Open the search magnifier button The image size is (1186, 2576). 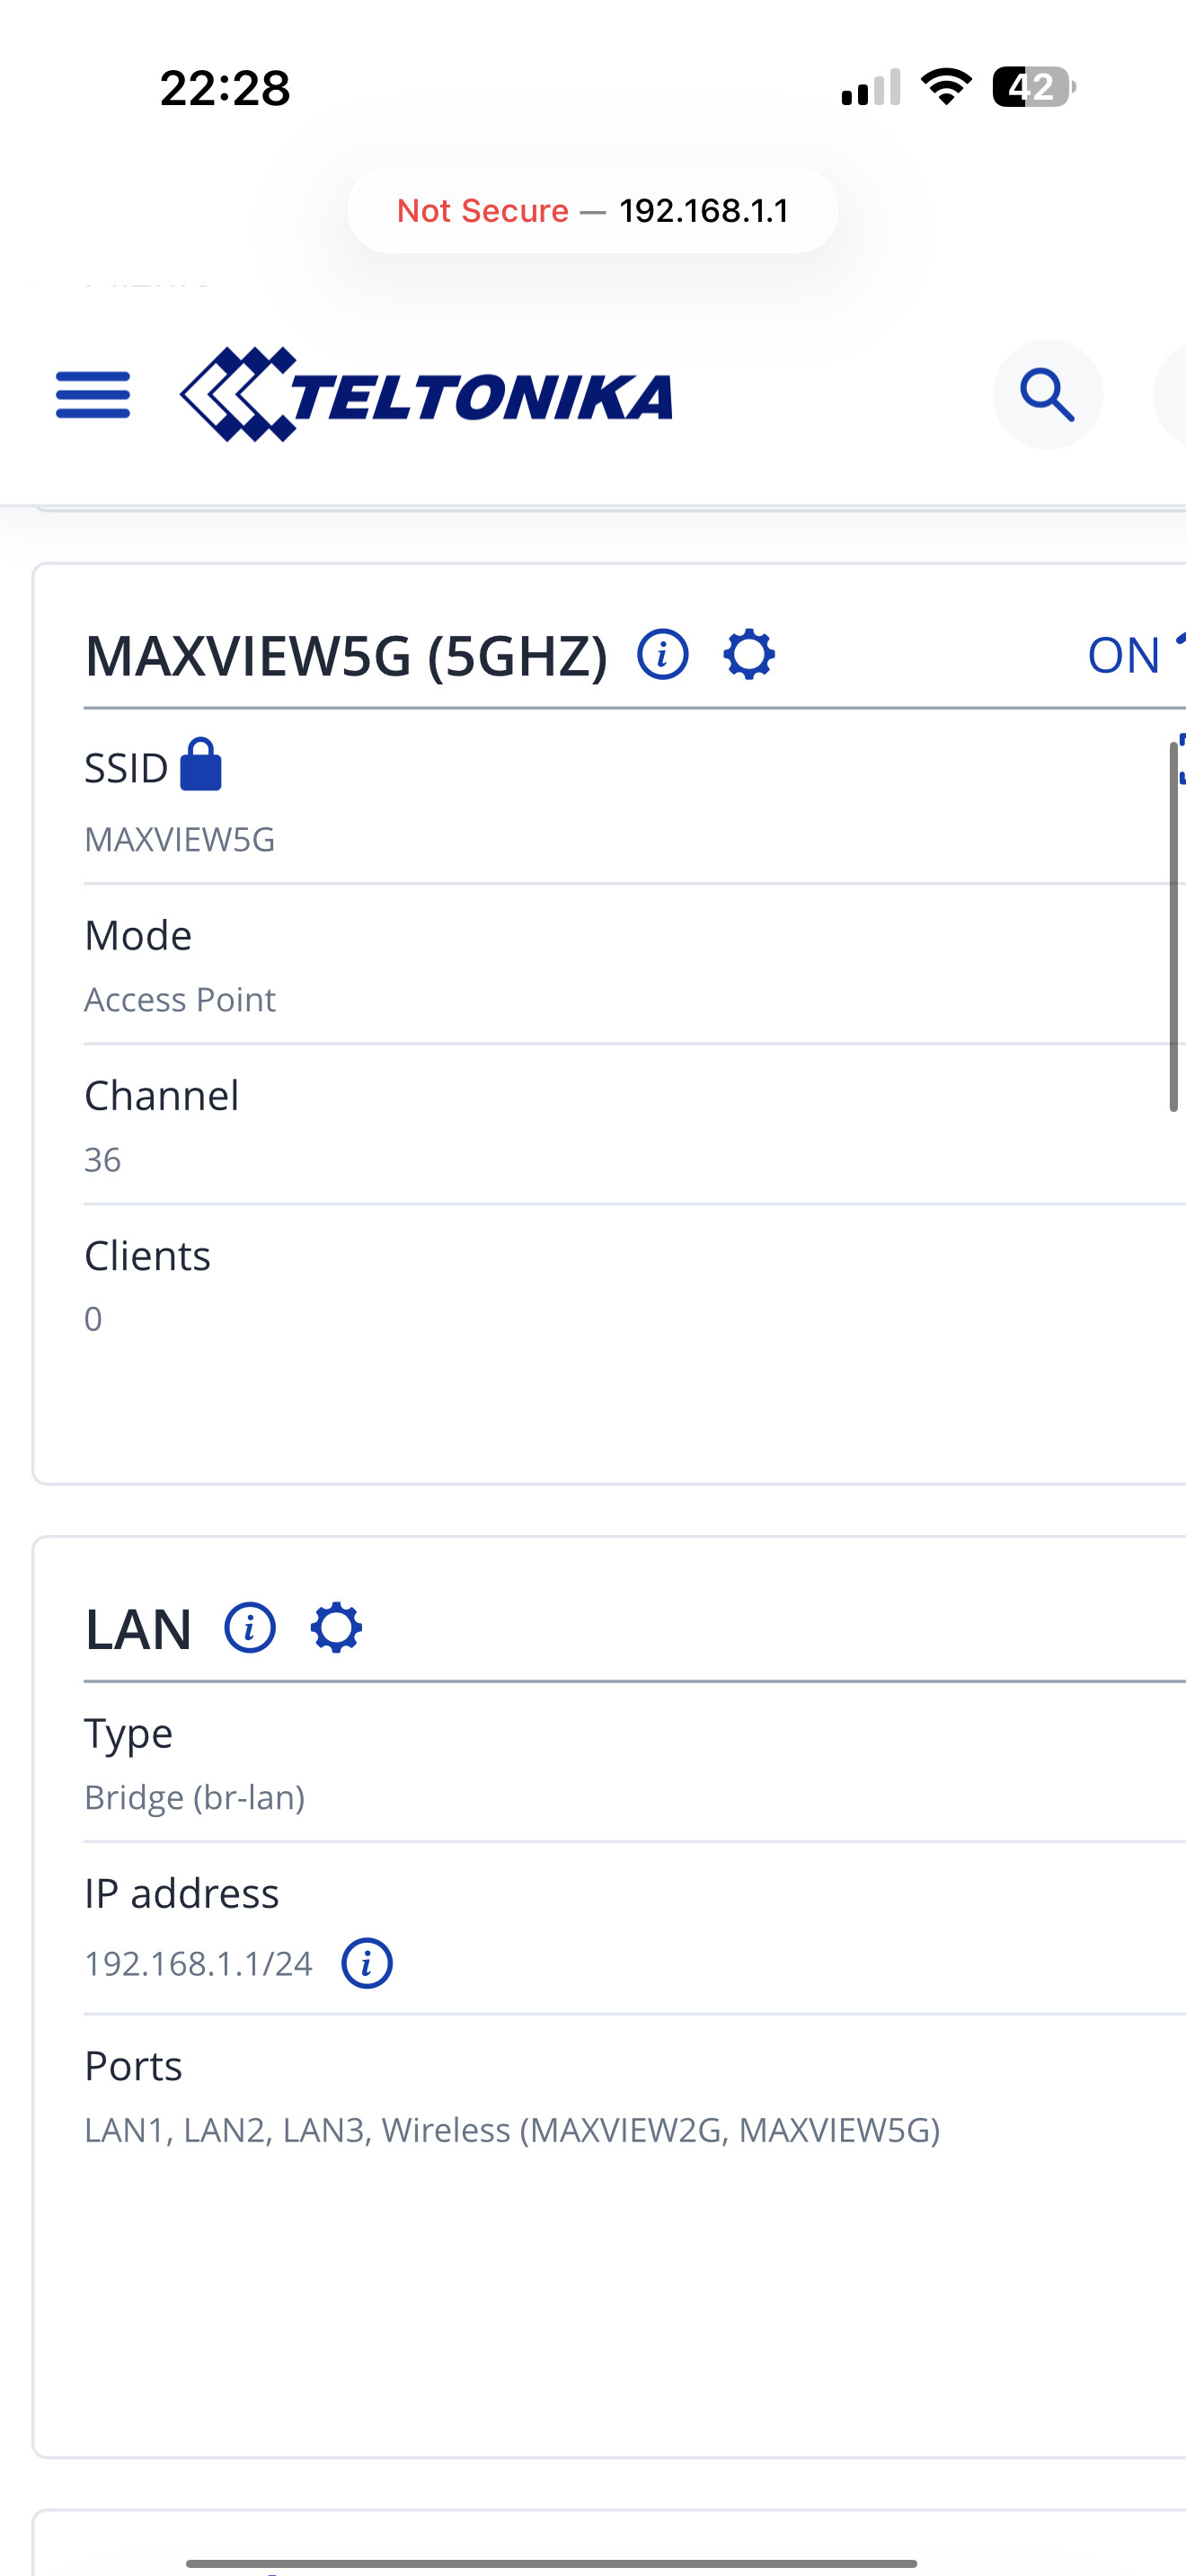(1047, 394)
